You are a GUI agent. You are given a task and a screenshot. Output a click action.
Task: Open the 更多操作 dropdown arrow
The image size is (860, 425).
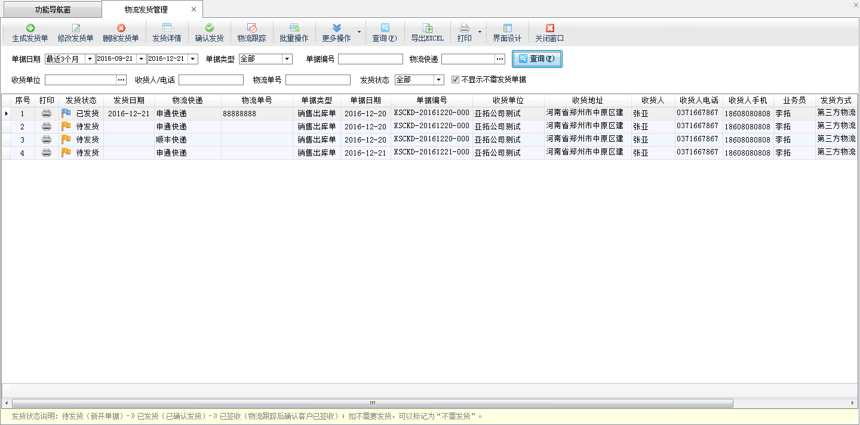tap(359, 32)
